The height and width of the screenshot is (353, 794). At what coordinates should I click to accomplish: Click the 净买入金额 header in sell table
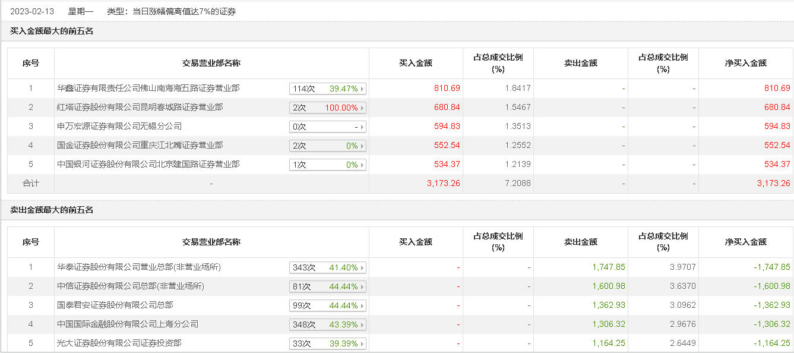745,242
